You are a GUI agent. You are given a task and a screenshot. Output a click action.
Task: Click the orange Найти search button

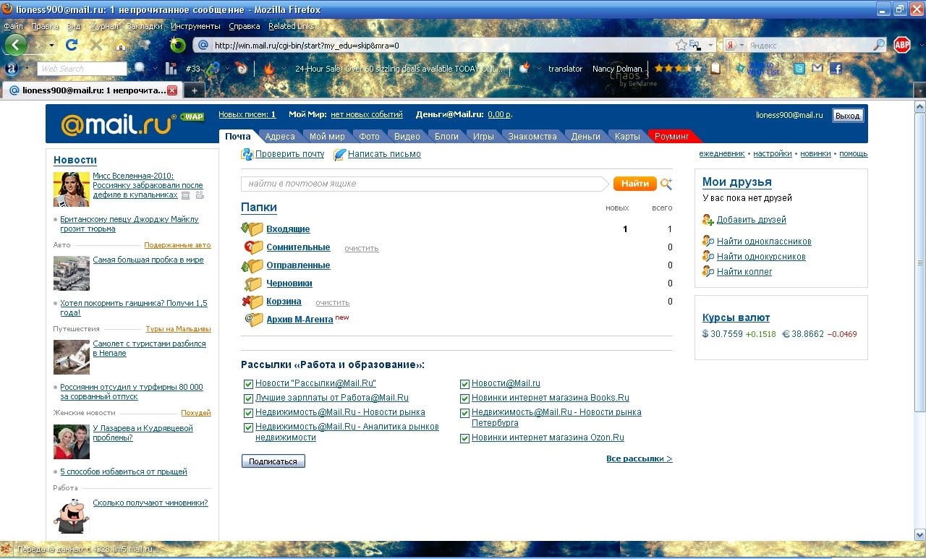click(x=635, y=184)
